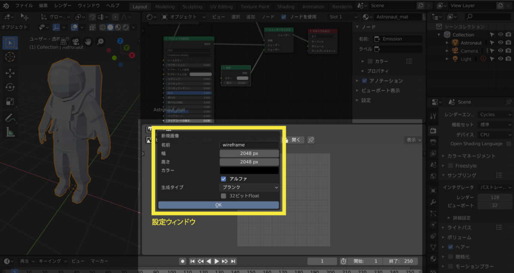Toggle the ノードを使用 checkbox

click(284, 17)
